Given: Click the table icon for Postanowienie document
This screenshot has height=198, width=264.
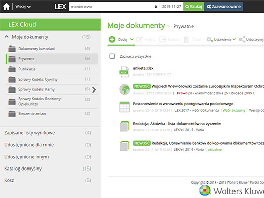Looking at the screenshot, I should point(125,107).
